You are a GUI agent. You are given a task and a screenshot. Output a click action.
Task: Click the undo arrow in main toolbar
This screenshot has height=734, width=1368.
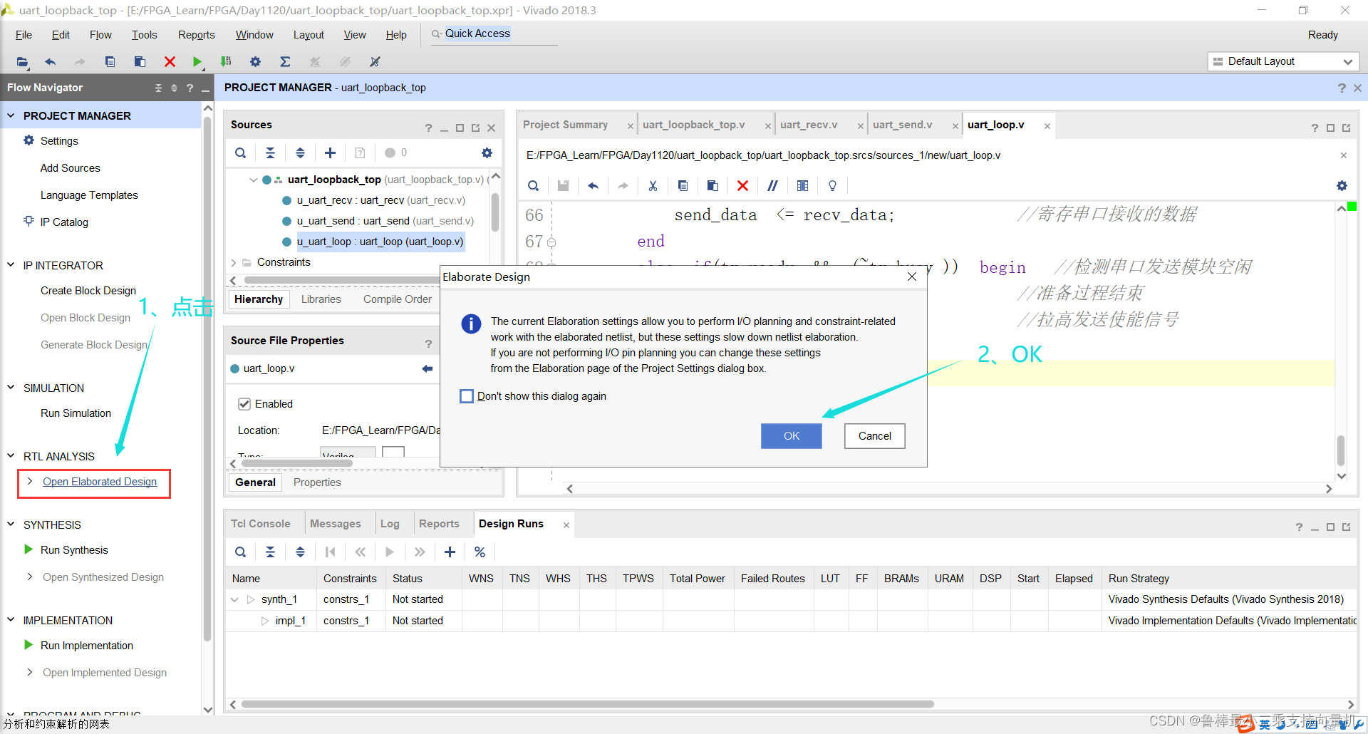(x=50, y=62)
